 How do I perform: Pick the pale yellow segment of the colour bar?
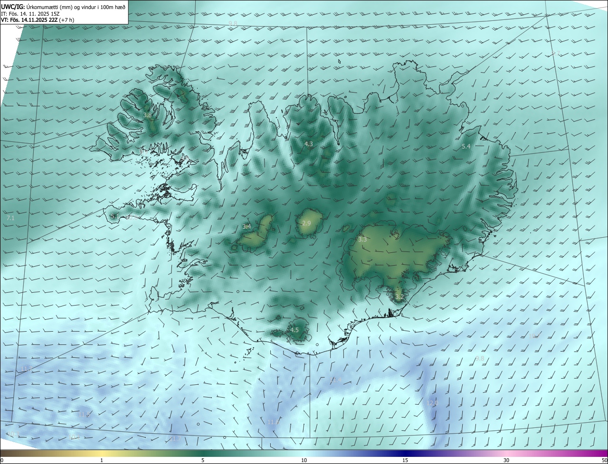pyautogui.click(x=102, y=453)
